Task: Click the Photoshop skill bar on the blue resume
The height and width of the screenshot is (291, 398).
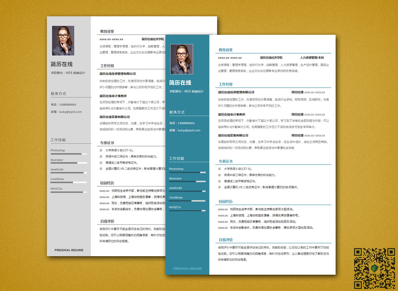Action: point(187,172)
